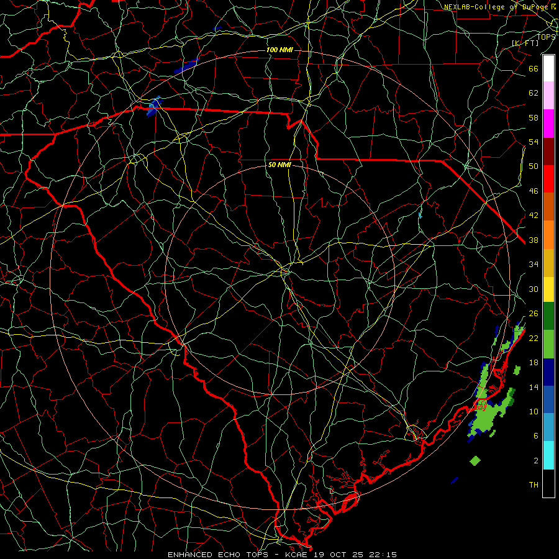Screen dimensions: 559x559
Task: Click the K FT units label
Action: pos(525,43)
